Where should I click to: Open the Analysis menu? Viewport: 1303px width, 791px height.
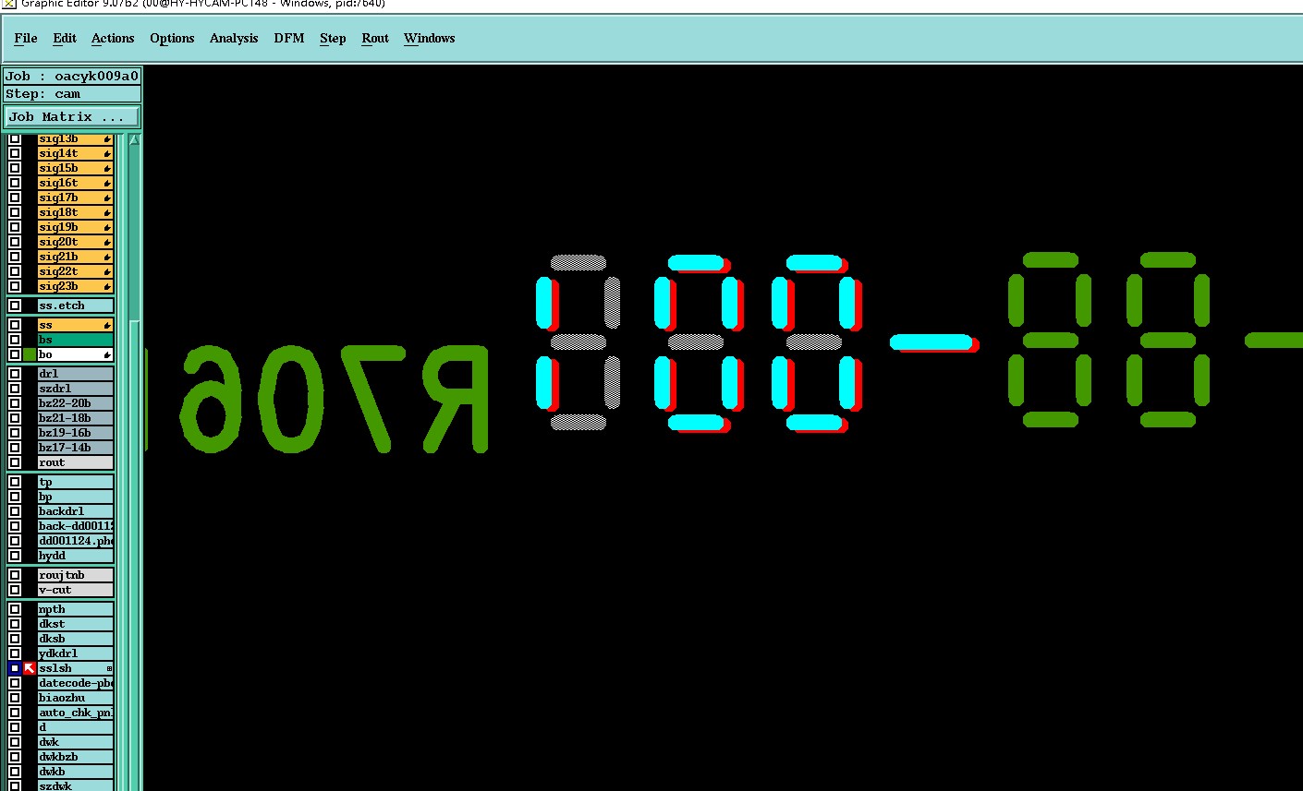(234, 38)
